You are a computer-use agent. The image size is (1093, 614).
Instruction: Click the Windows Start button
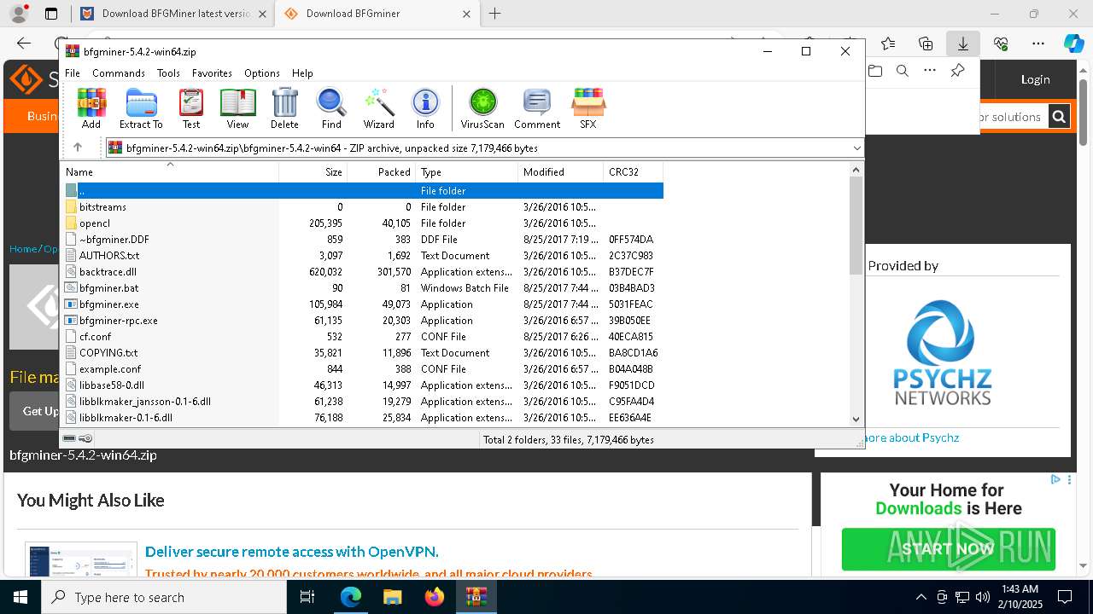click(x=20, y=597)
